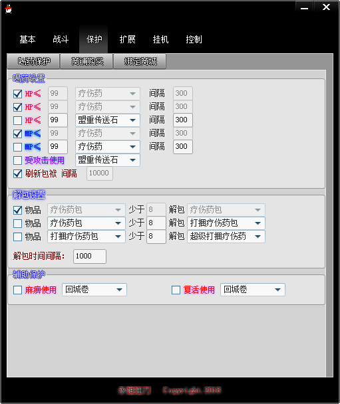Minimize the window with the dash icon
Image resolution: width=340 pixels, height=404 pixels.
coord(304,7)
